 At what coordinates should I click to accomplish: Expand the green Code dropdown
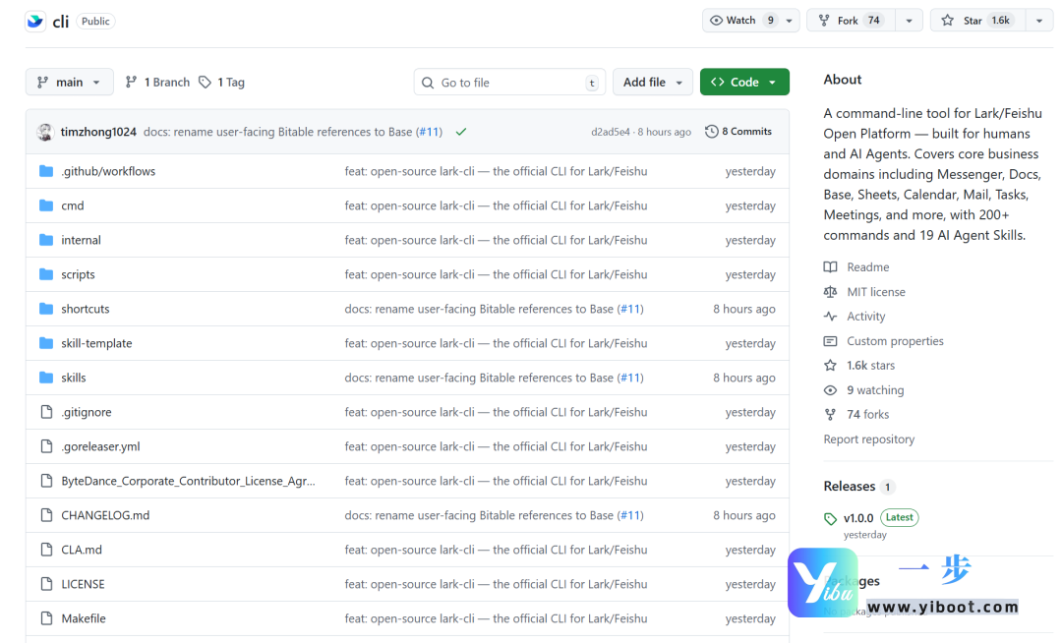coord(744,83)
